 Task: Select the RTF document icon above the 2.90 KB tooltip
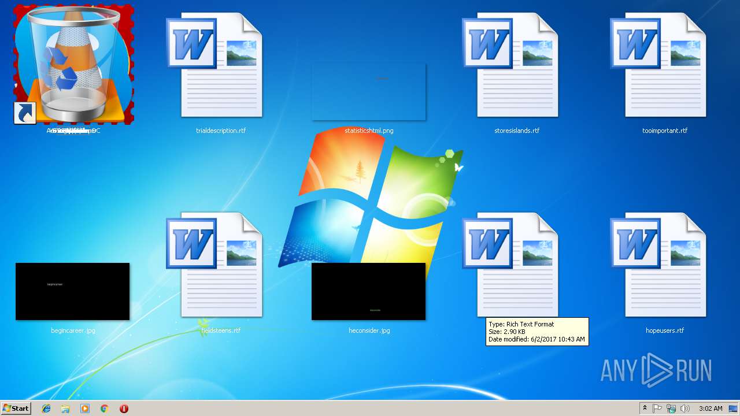(510, 265)
